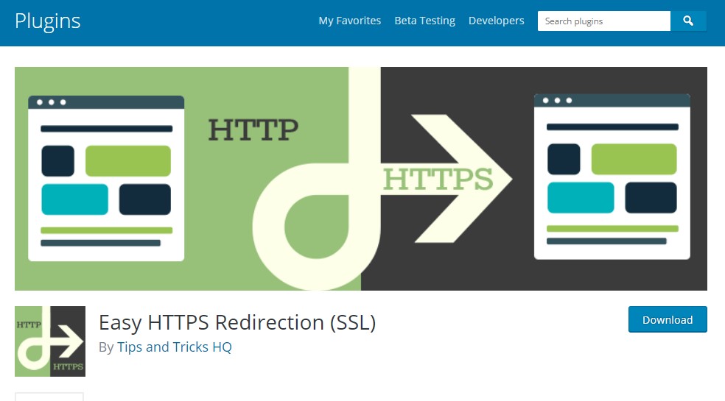Image resolution: width=725 pixels, height=401 pixels.
Task: Go to the Beta Testing section
Action: (424, 21)
